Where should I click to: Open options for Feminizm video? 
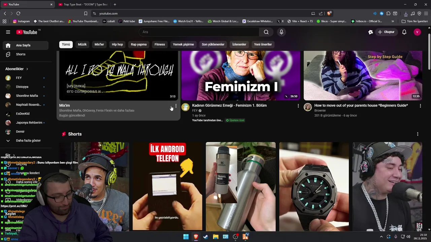298,106
